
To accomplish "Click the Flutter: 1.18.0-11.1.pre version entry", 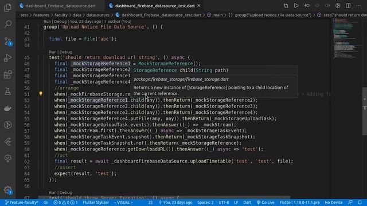I will click(x=299, y=203).
